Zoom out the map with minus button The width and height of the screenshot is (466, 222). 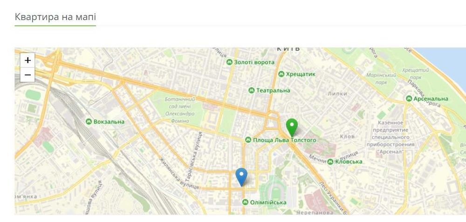tap(27, 75)
